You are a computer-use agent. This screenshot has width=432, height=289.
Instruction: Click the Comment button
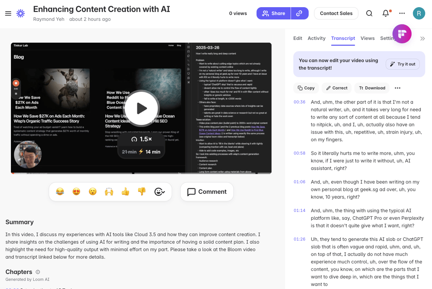tap(207, 192)
